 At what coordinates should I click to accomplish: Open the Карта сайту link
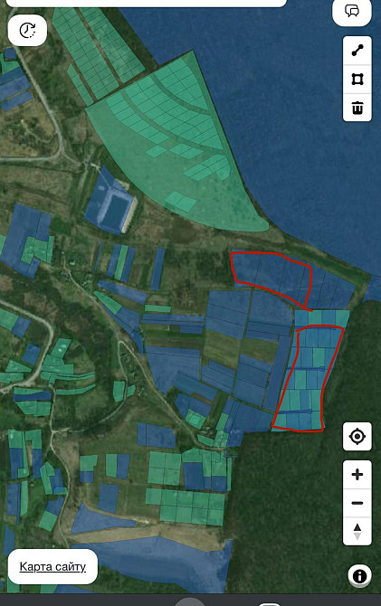[52, 566]
